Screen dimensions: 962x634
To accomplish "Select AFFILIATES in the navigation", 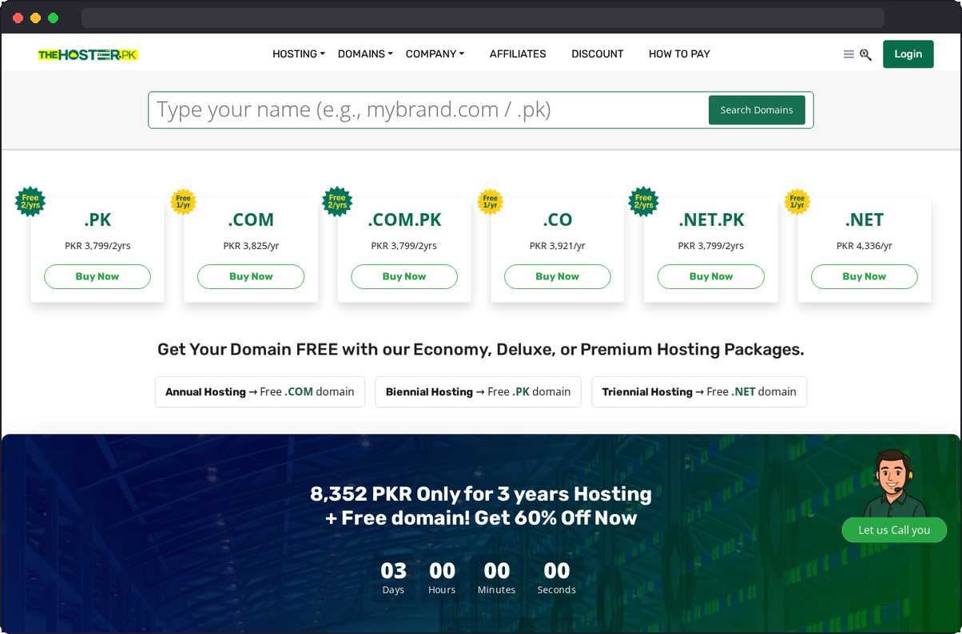I will [x=518, y=53].
